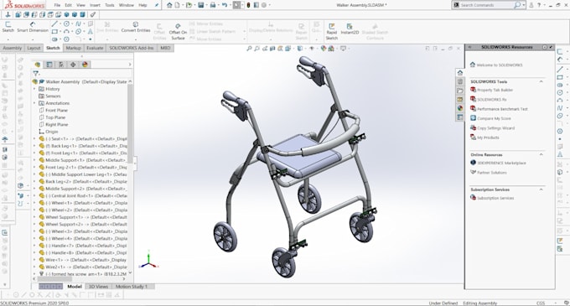Expand the Wheel Support<1> component
This screenshot has height=306, width=570.
pyautogui.click(x=34, y=217)
